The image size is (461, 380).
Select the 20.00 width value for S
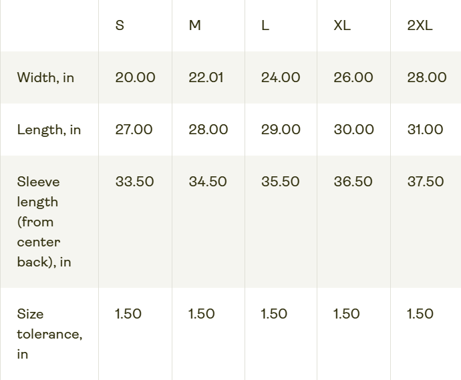(135, 77)
